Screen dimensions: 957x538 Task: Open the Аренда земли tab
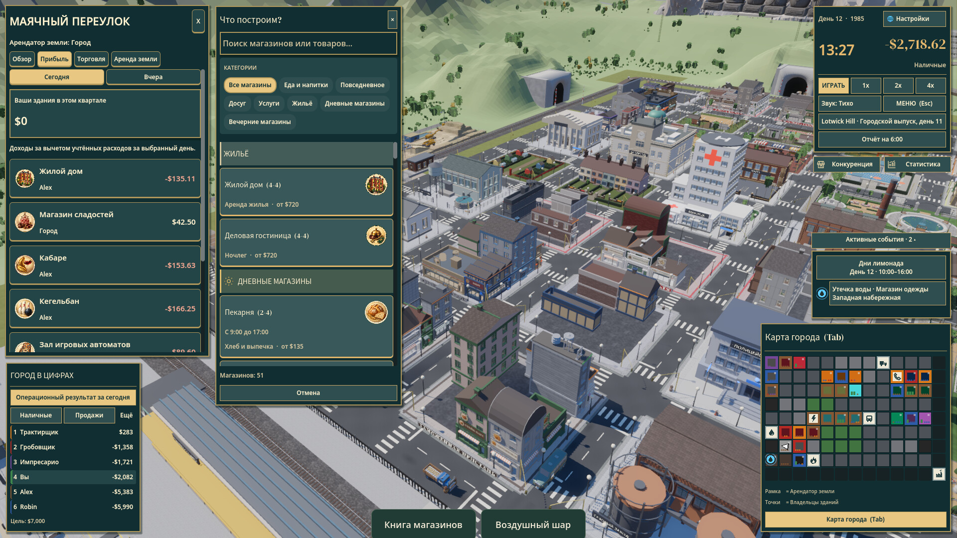coord(136,59)
